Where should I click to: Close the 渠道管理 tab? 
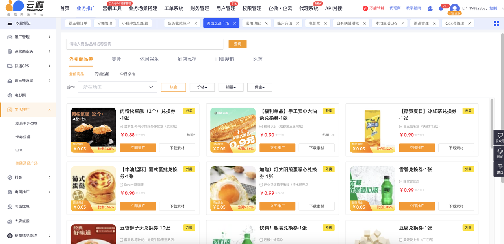click(434, 24)
